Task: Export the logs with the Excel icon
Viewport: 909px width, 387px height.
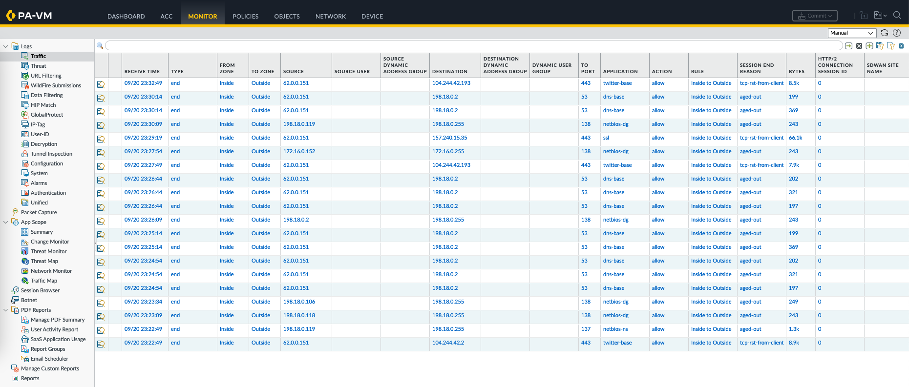Action: (901, 46)
